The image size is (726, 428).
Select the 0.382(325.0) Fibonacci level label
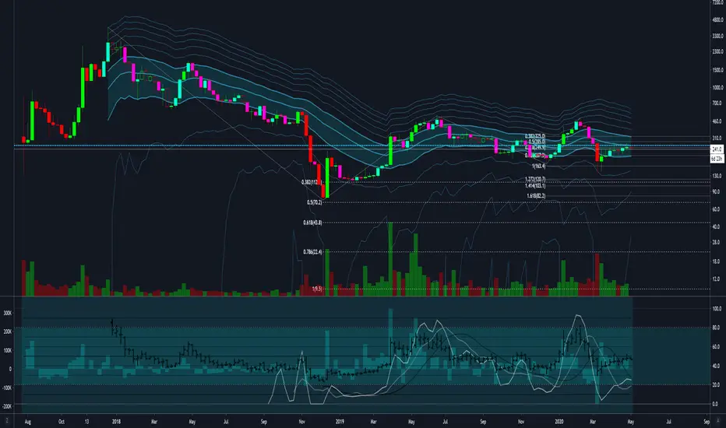[535, 136]
